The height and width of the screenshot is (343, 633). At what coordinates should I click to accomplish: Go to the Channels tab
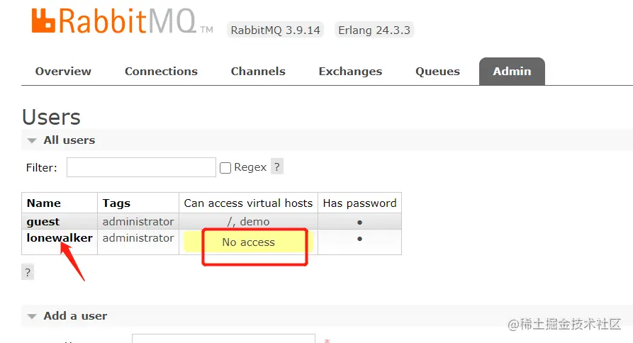click(258, 72)
